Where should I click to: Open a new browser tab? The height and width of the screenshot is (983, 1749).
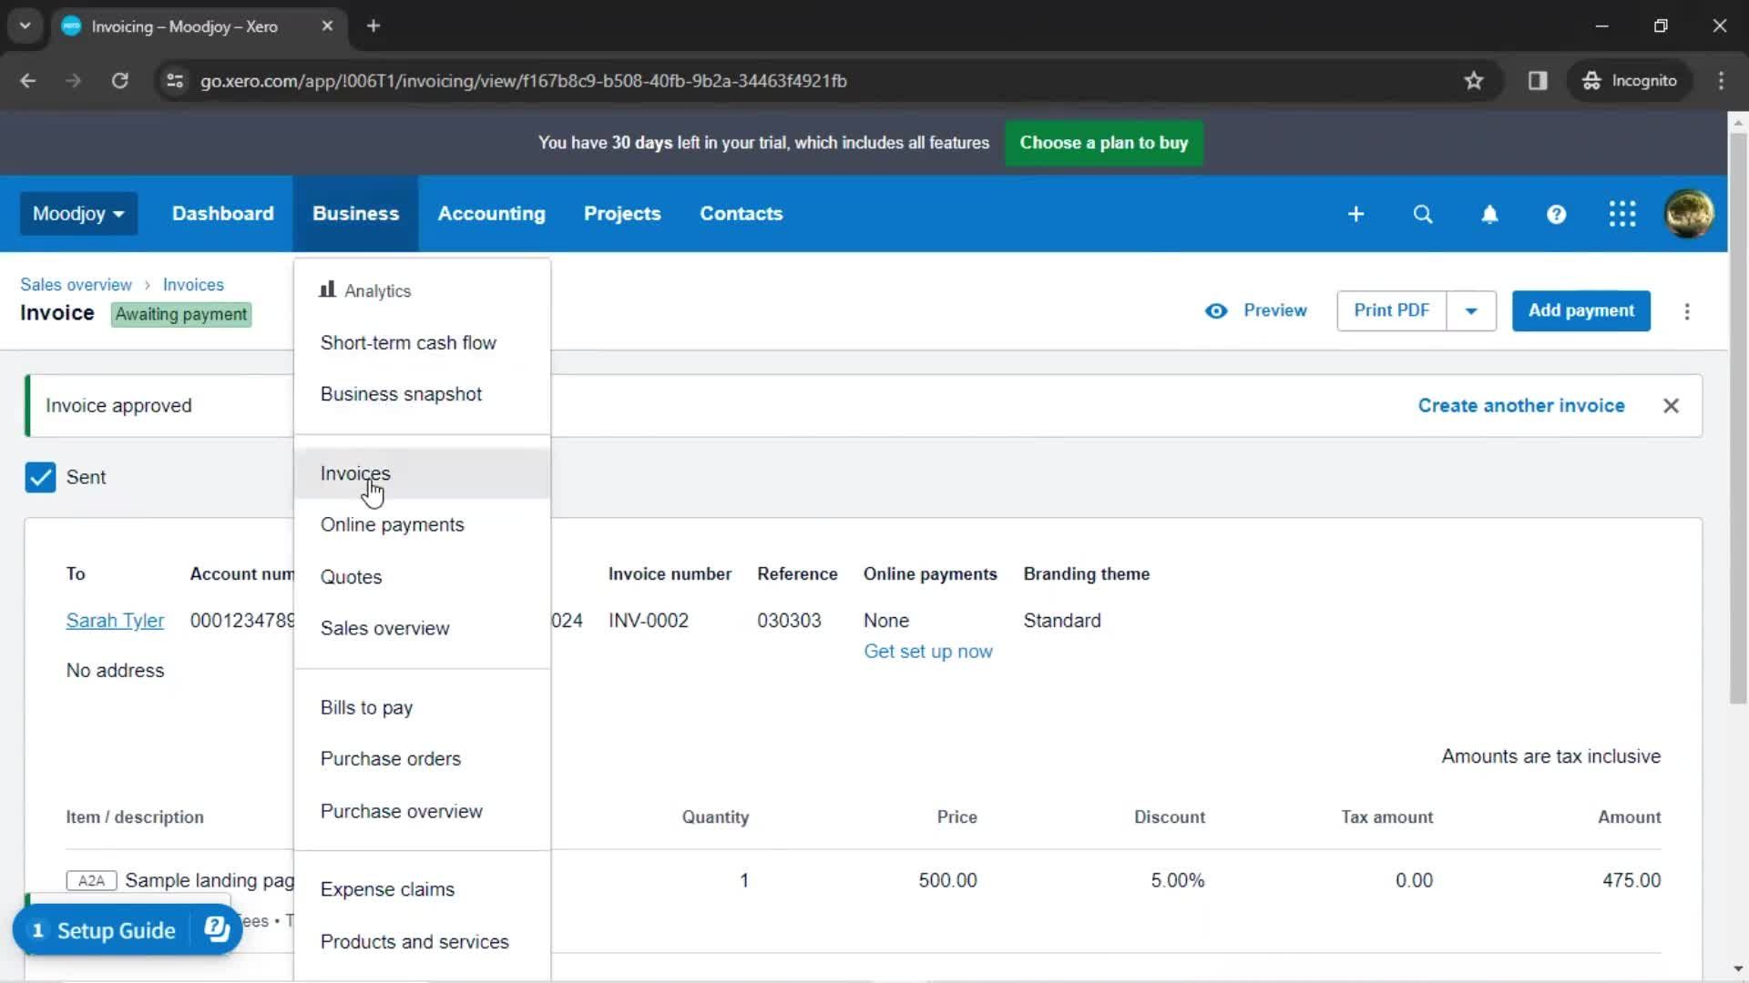[x=373, y=26]
